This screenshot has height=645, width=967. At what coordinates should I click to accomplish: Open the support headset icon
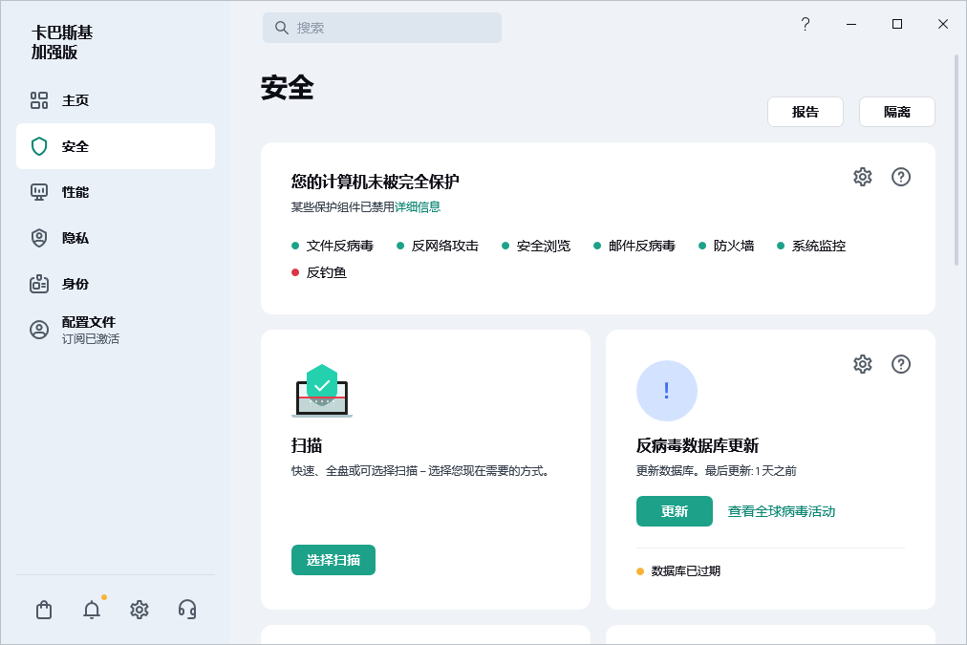[187, 610]
